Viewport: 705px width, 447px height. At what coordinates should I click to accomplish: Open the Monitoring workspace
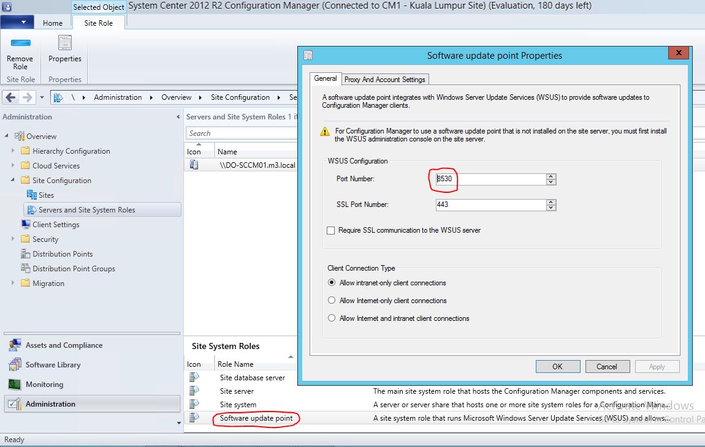[x=45, y=384]
